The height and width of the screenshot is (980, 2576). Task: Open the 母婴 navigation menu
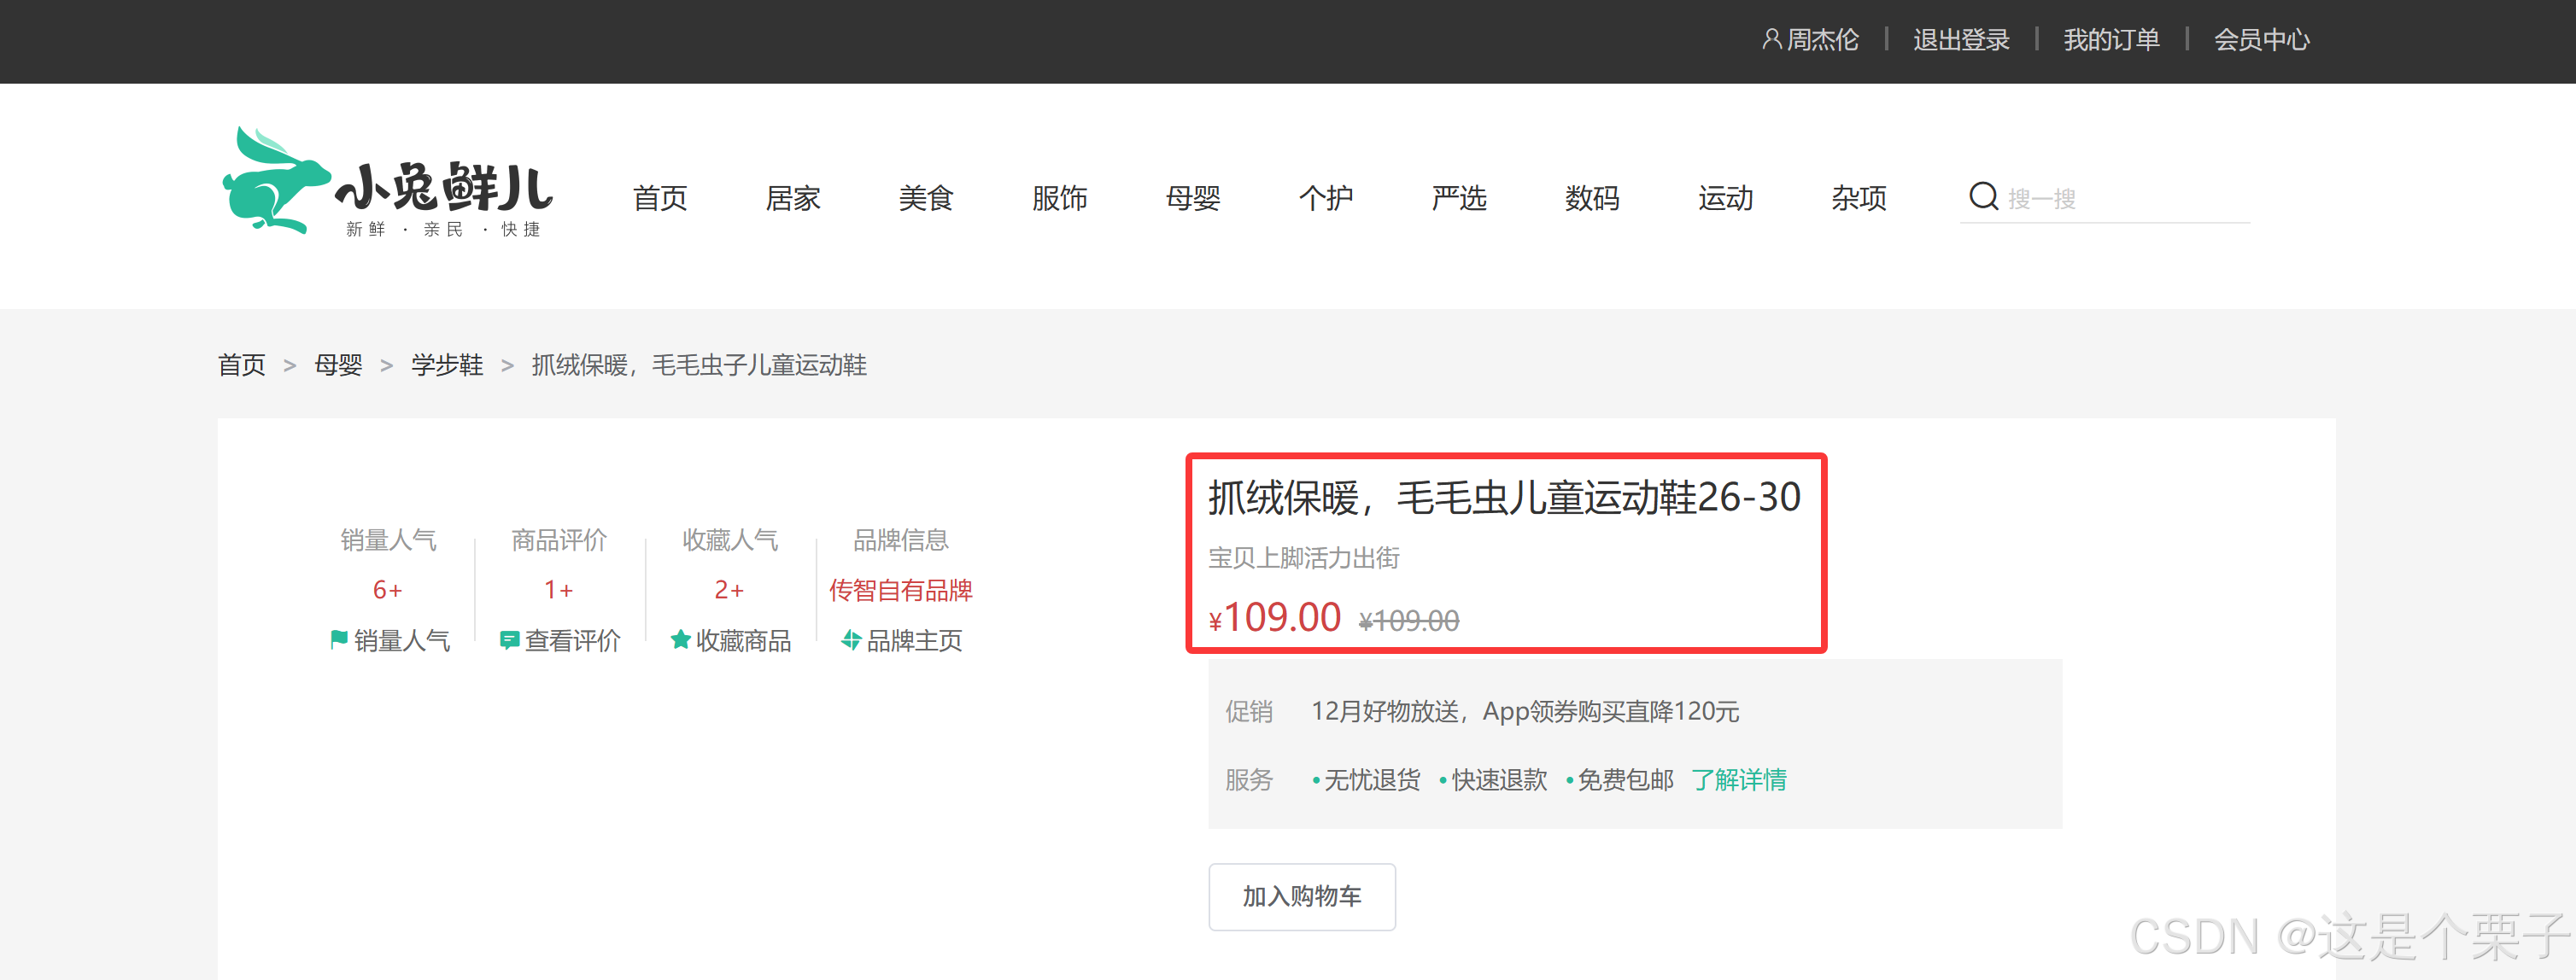point(1192,198)
